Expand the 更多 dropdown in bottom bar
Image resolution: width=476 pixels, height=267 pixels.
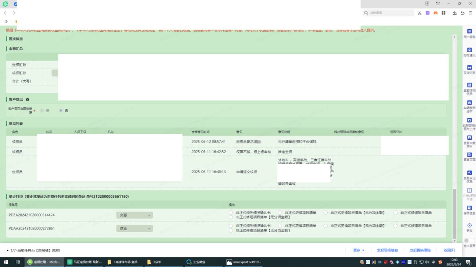tap(359, 250)
